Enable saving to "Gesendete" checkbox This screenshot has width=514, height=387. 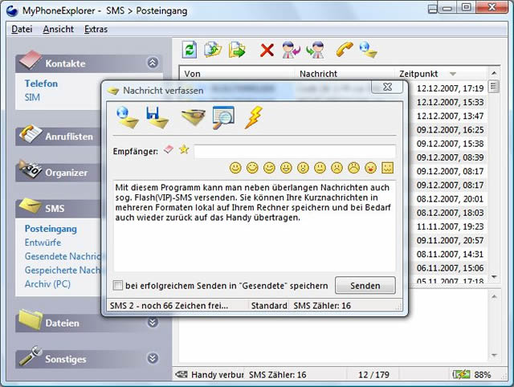click(x=119, y=285)
